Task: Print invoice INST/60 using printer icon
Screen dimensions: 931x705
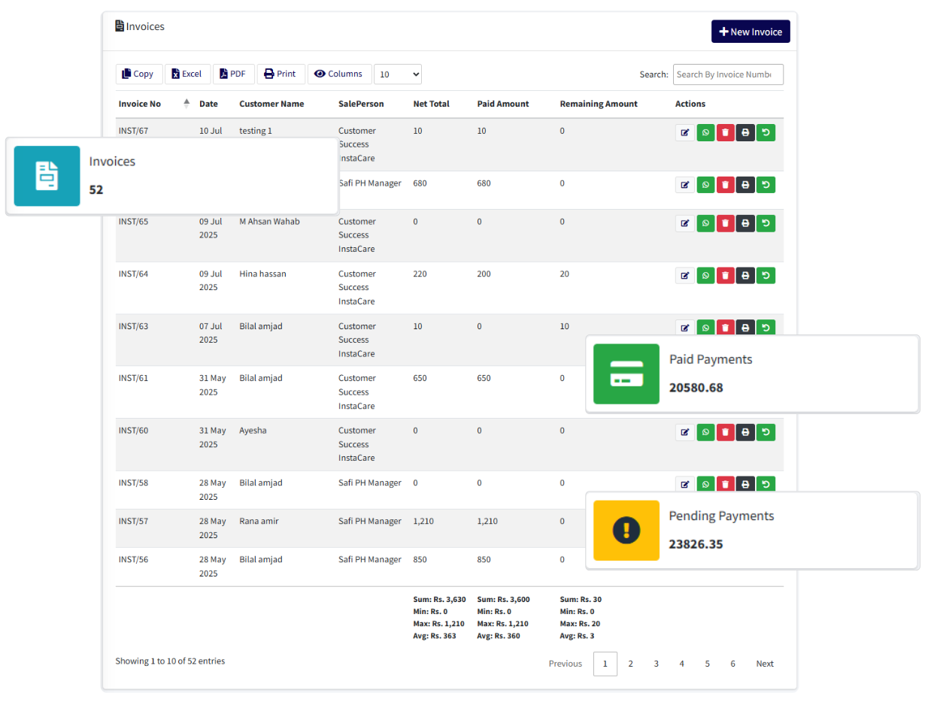Action: (x=745, y=432)
